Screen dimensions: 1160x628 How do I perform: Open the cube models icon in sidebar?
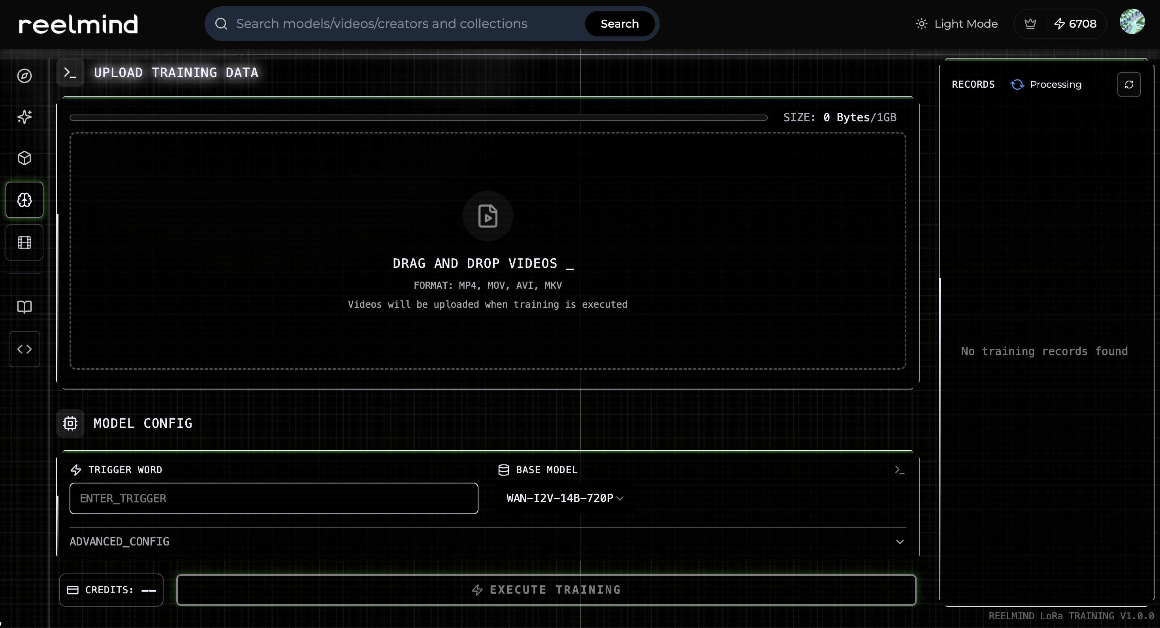[24, 158]
